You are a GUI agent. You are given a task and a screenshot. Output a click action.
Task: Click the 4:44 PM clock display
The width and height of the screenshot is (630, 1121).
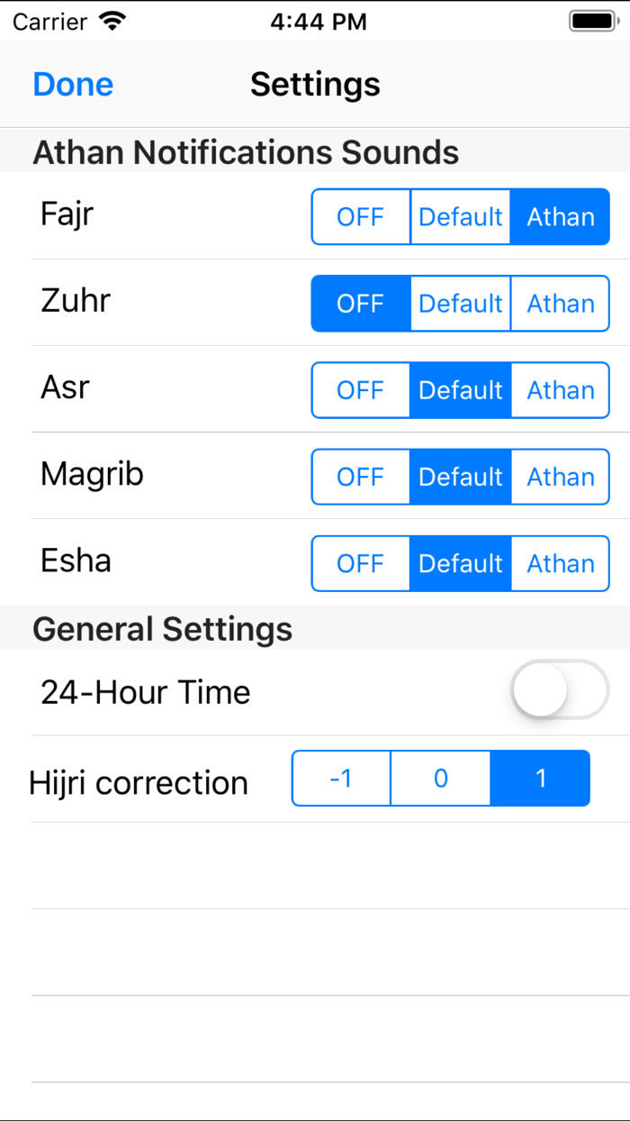coord(314,20)
